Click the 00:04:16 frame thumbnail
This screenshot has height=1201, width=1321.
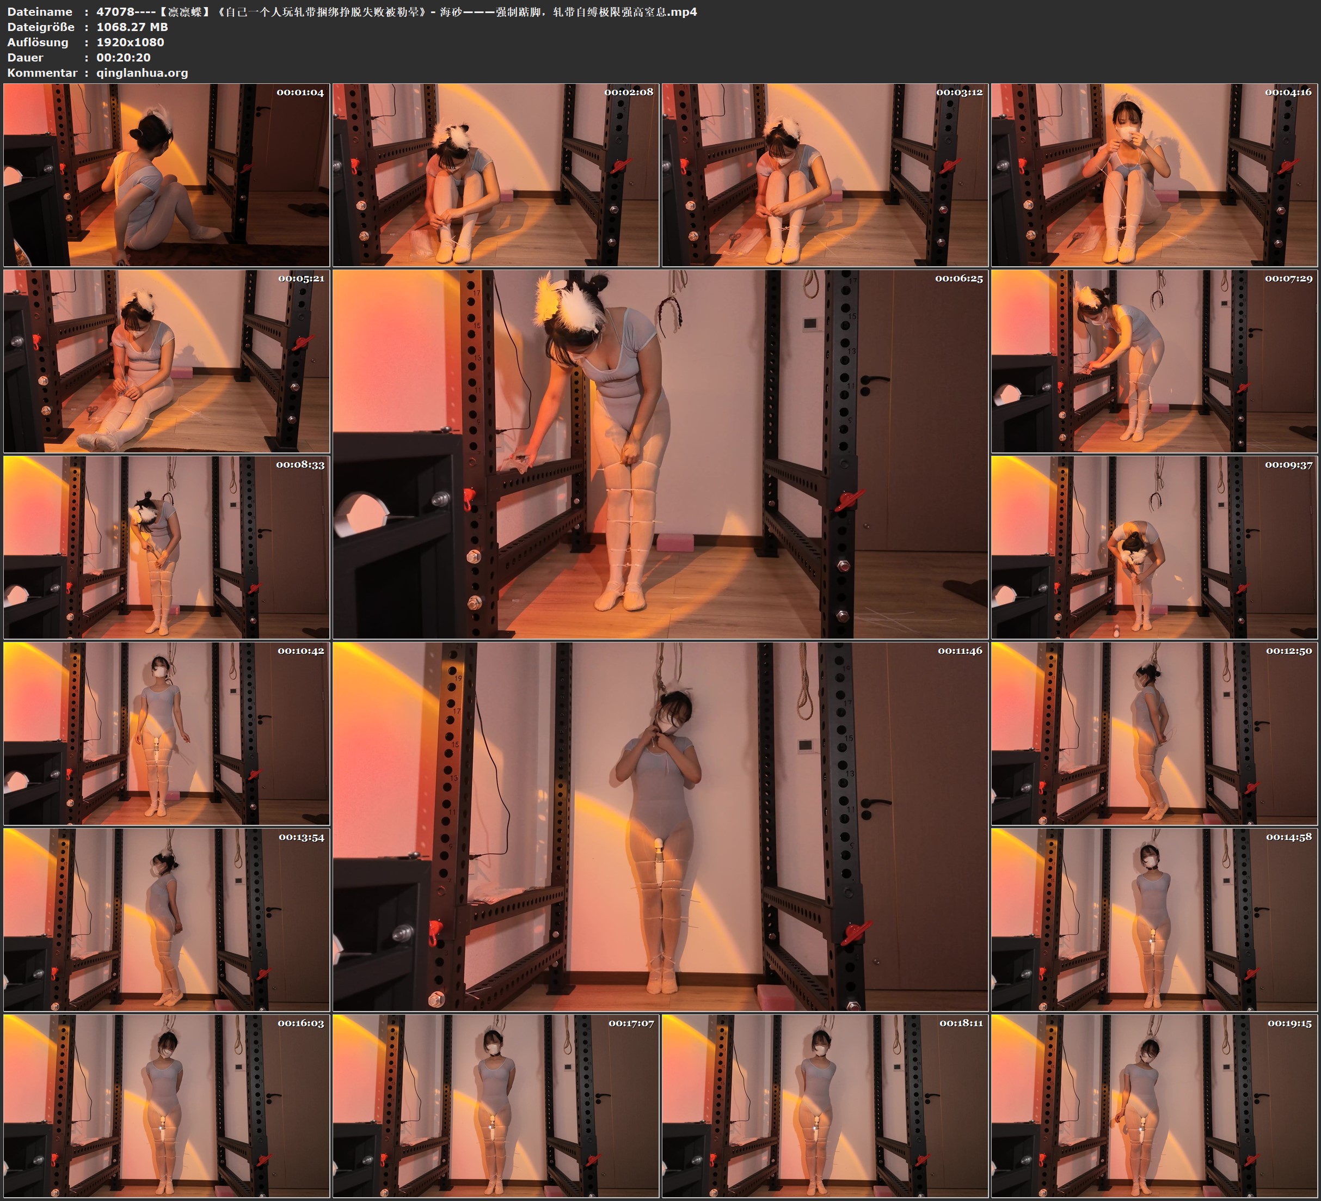click(1154, 174)
